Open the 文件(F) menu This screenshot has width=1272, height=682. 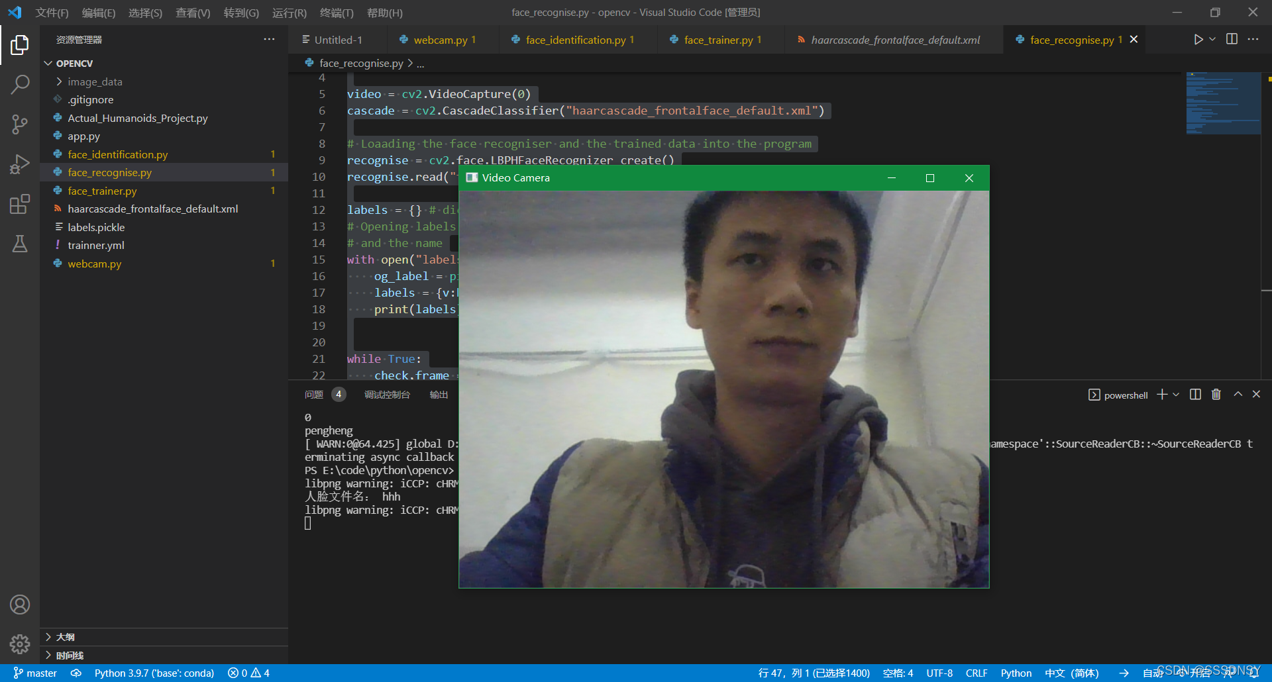coord(52,13)
